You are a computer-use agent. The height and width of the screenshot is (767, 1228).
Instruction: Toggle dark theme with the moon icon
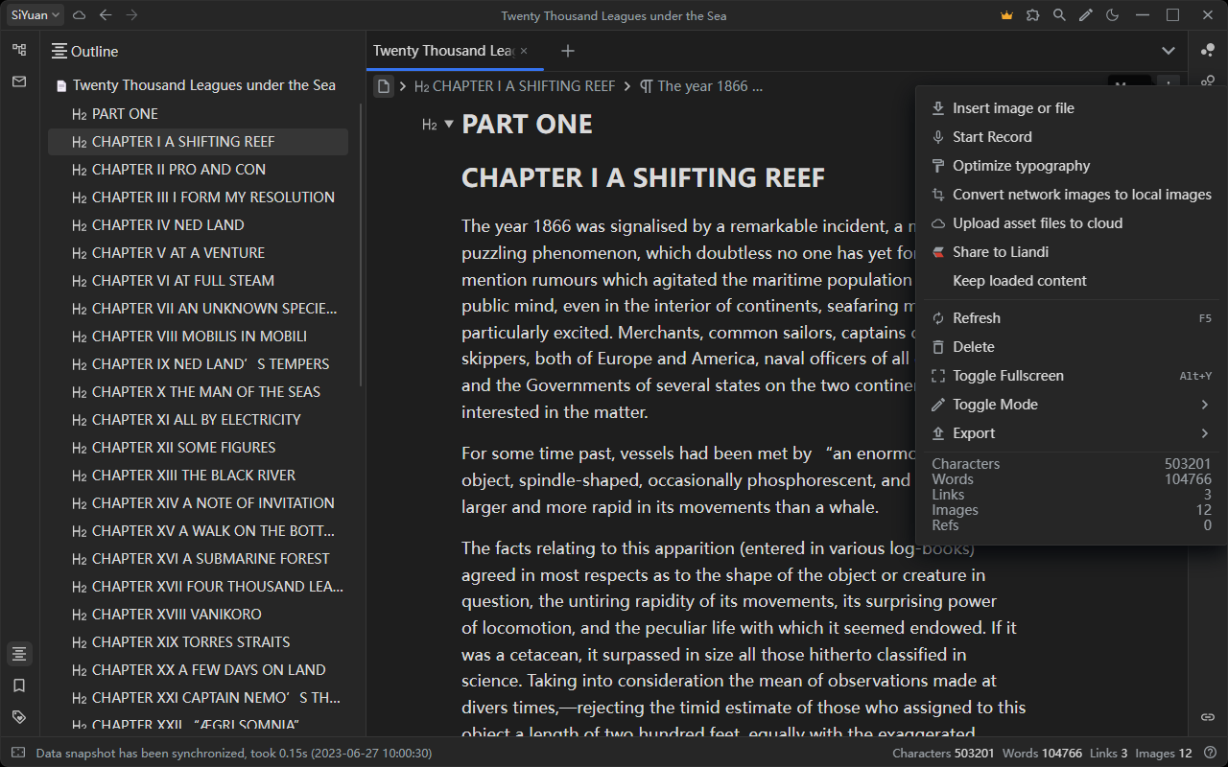point(1112,14)
